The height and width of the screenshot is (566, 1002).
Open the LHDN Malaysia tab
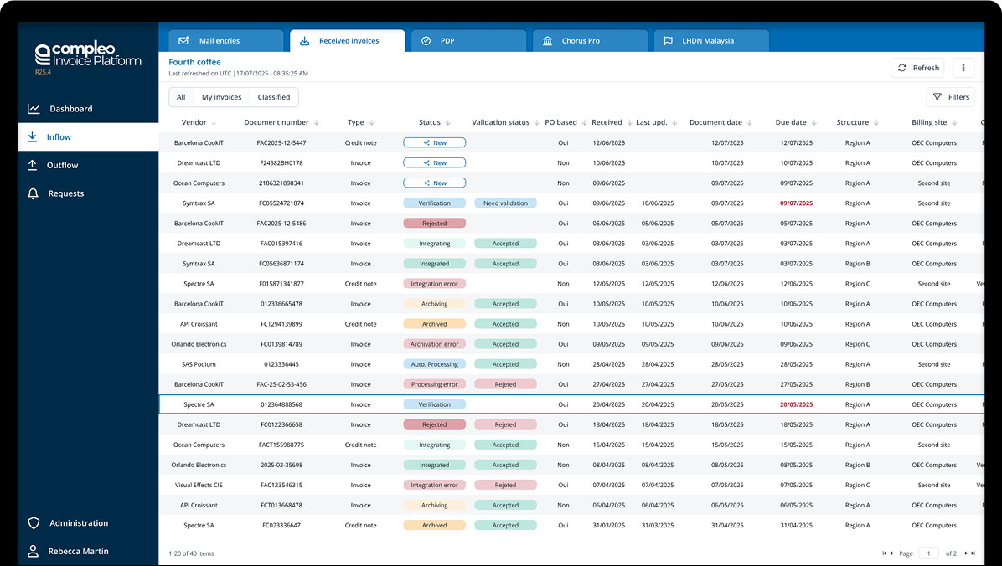point(708,41)
